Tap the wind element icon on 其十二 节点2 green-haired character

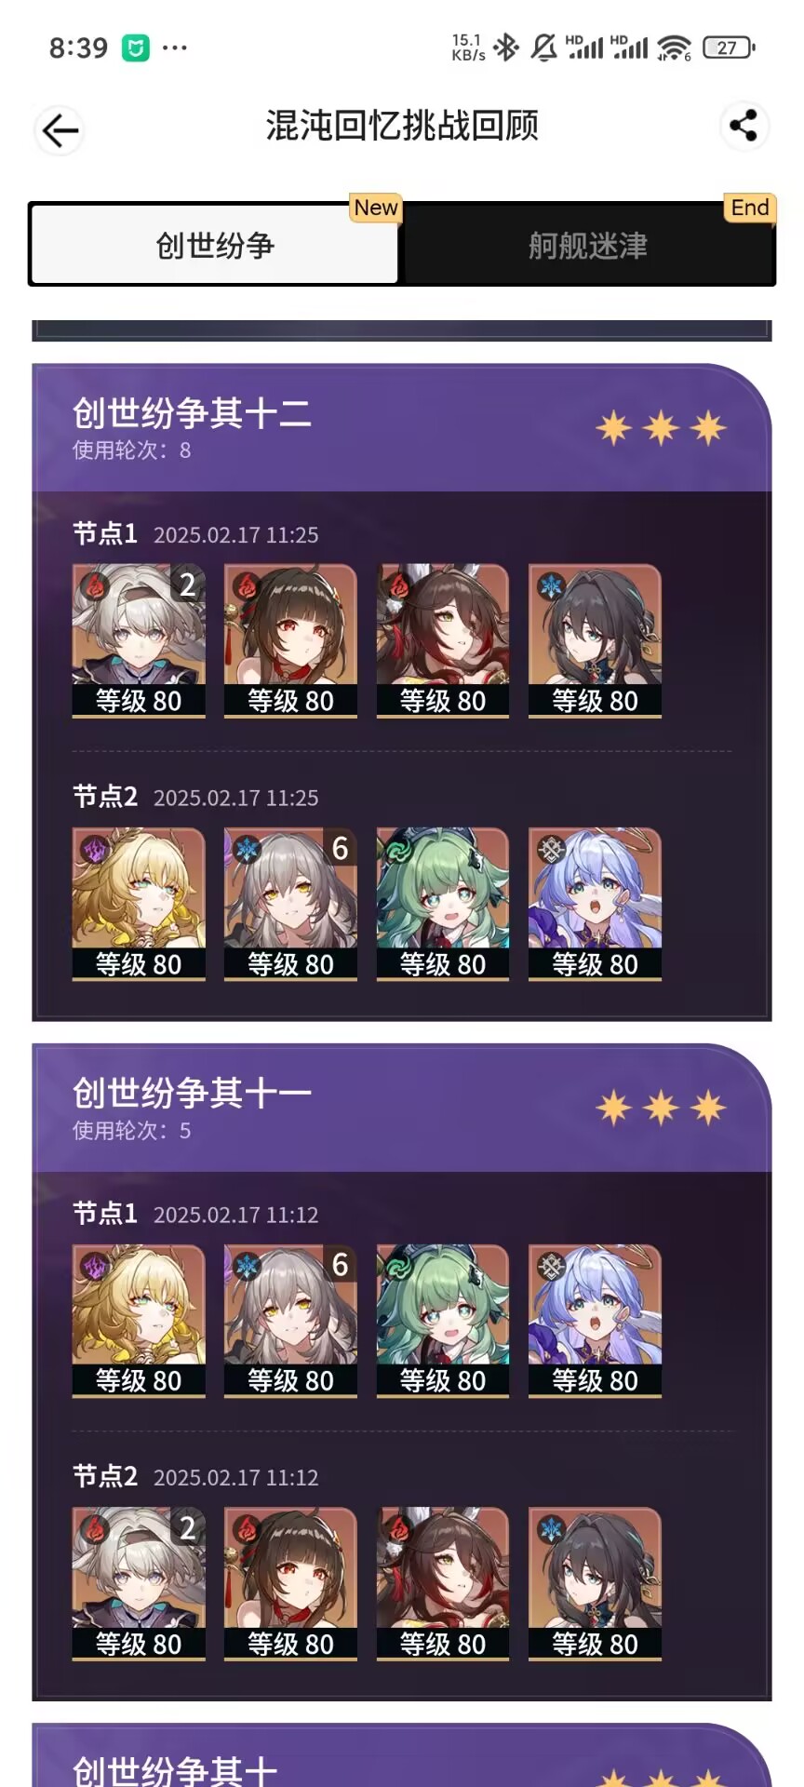coord(398,849)
